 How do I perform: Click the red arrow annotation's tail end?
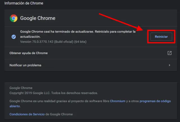tap(99, 13)
